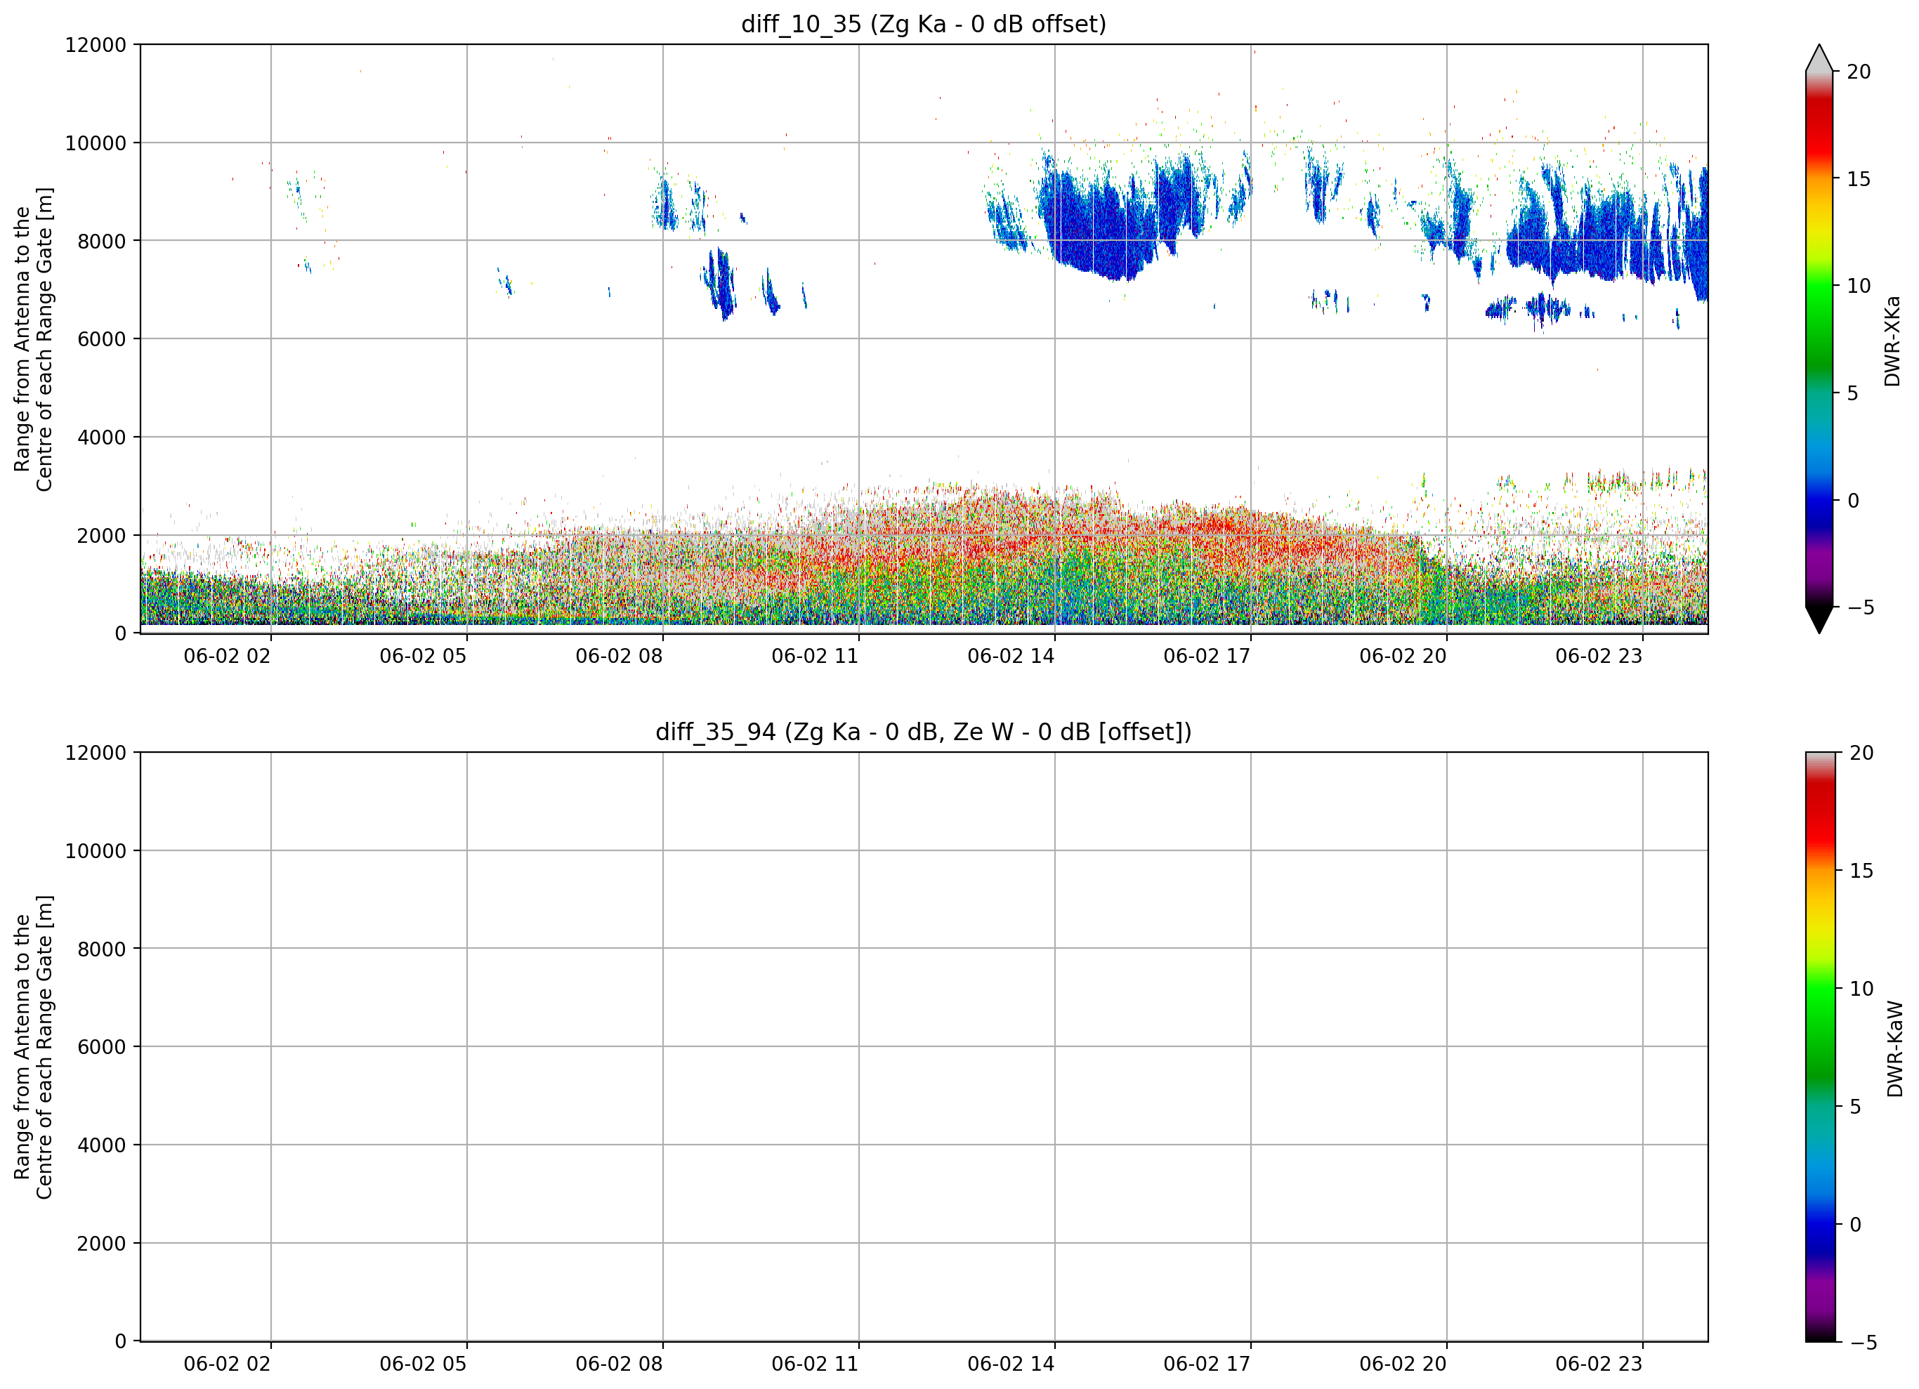Click the 6000 y-axis label of bottom plot
This screenshot has height=1389, width=1919.
tap(102, 1047)
